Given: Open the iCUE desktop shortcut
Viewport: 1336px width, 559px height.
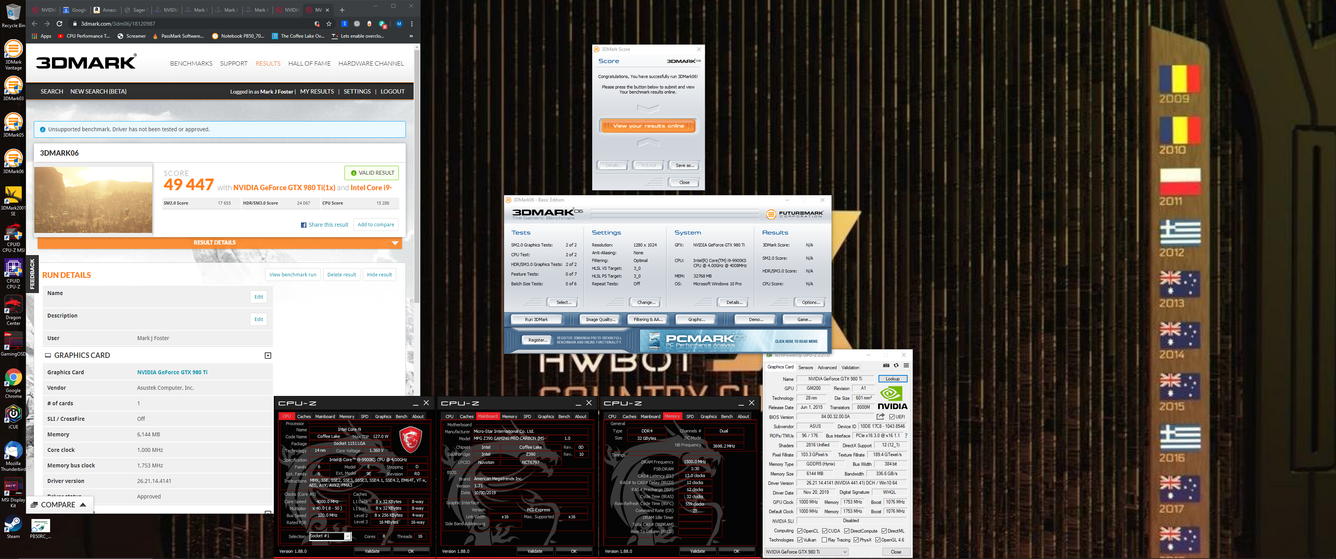Looking at the screenshot, I should (13, 417).
